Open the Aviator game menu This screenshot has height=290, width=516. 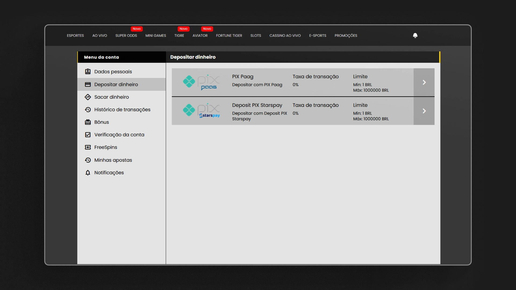(200, 35)
